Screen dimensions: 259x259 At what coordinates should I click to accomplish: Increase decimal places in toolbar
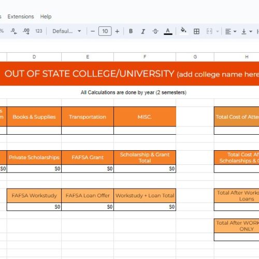26,31
